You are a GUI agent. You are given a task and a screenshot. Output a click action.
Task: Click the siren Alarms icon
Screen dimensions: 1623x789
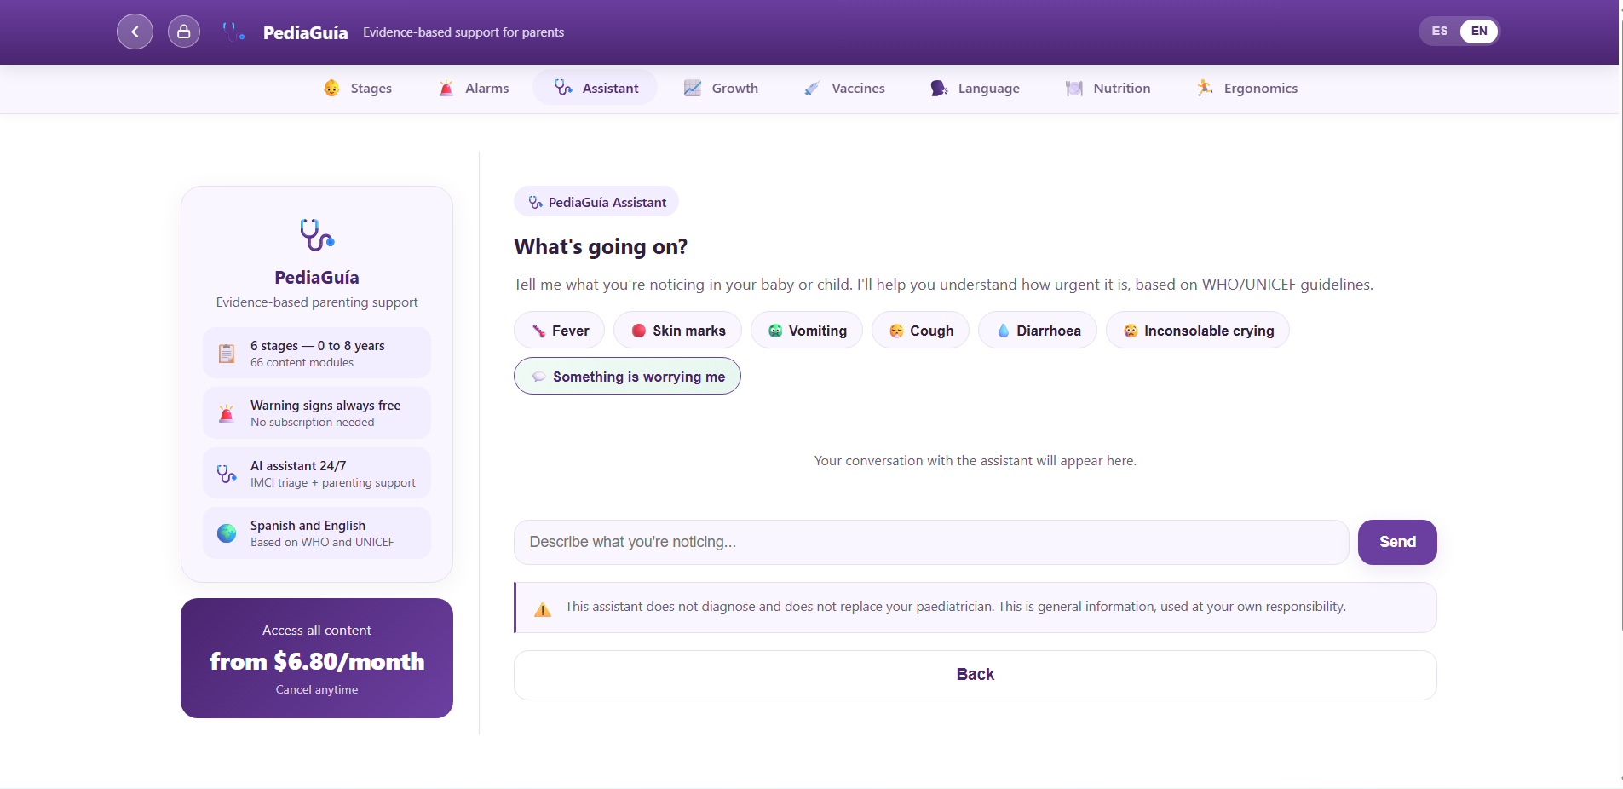click(446, 88)
